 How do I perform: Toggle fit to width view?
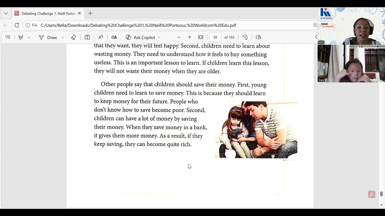click(201, 37)
